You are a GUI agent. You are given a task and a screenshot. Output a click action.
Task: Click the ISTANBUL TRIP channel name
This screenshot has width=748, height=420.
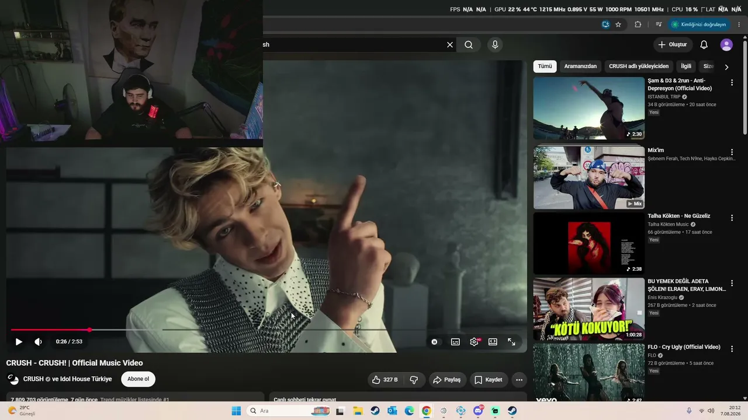click(x=664, y=97)
